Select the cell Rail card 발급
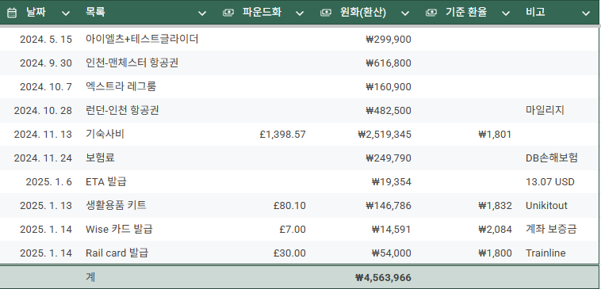 click(117, 253)
